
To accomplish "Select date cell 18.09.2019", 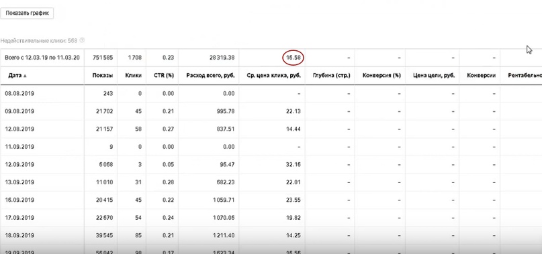I will 19,236.
